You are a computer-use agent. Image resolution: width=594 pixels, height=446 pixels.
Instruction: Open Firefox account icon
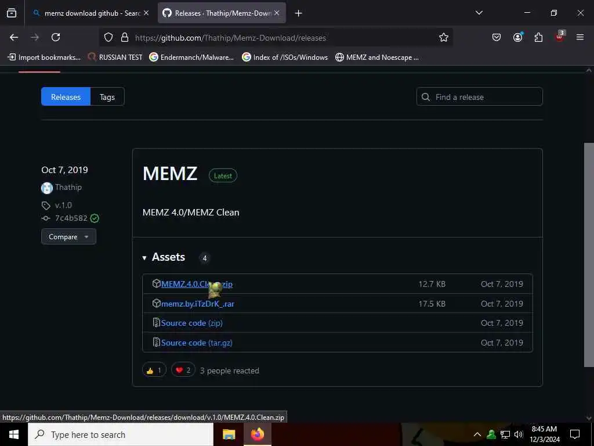[517, 37]
